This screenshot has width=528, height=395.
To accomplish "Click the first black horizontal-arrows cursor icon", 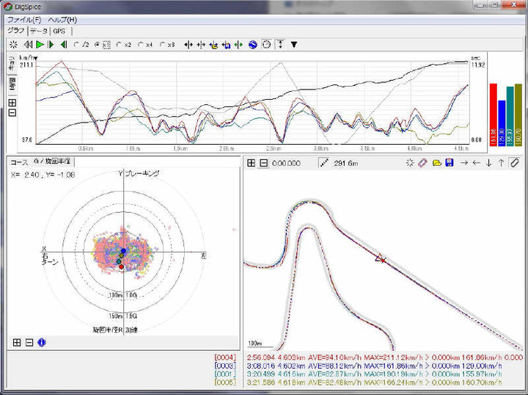I will 188,45.
